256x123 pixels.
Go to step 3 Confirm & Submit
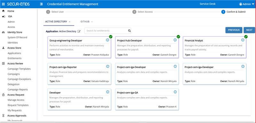[x=234, y=12]
